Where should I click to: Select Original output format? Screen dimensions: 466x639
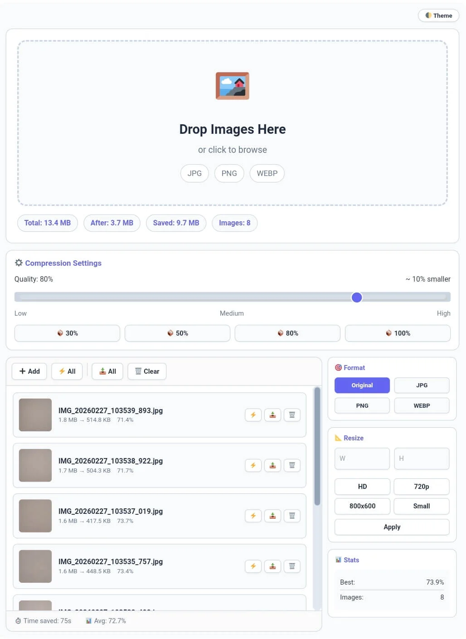pyautogui.click(x=362, y=385)
